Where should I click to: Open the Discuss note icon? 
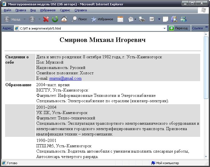click(x=166, y=19)
